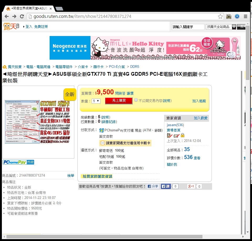Open the 電腦零組件 breadcrumb
The image size is (252, 241).
pos(64,67)
